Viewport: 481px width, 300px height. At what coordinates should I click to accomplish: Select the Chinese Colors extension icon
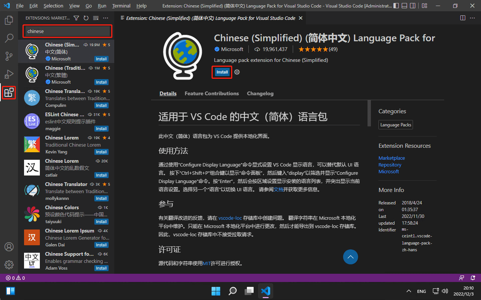(x=32, y=214)
